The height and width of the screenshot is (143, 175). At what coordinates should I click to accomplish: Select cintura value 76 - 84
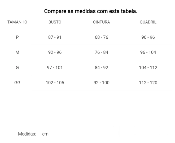(x=102, y=52)
